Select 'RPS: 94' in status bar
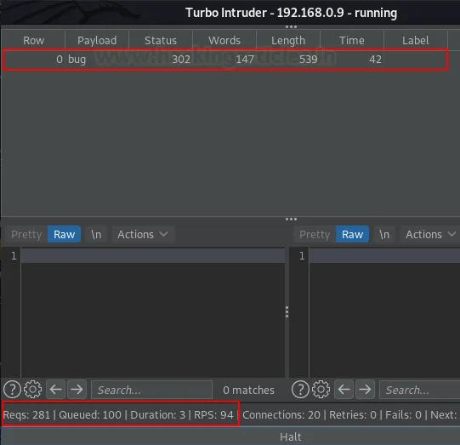Image resolution: width=460 pixels, height=445 pixels. click(x=213, y=415)
